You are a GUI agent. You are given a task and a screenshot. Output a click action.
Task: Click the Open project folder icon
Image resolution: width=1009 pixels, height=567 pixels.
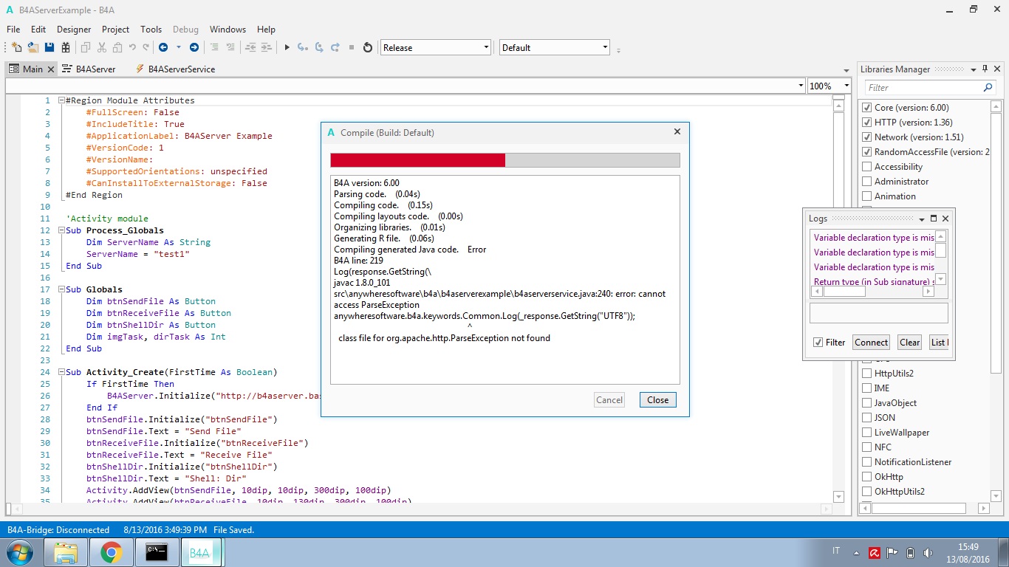33,47
